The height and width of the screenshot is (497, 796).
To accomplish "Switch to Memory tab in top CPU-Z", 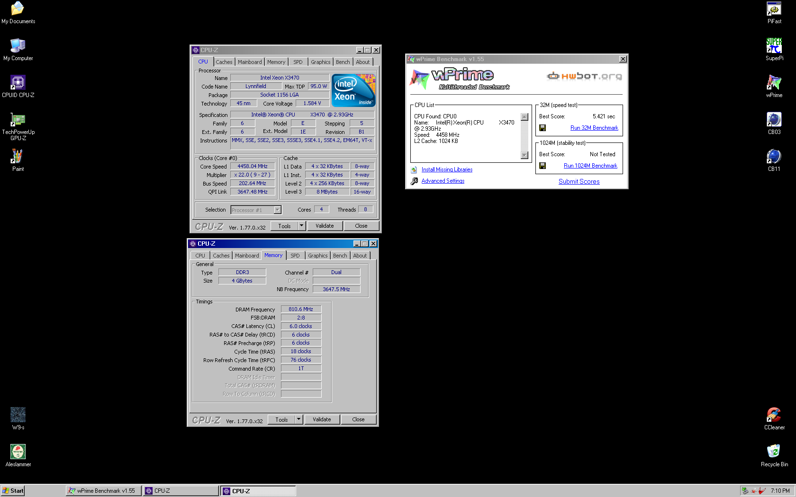I will point(276,62).
